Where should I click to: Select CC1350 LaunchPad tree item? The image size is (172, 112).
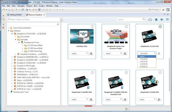pyautogui.click(x=35, y=48)
